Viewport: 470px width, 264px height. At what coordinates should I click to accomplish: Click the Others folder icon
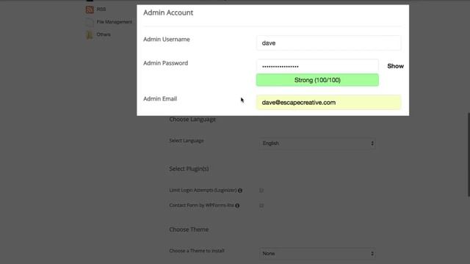click(90, 34)
